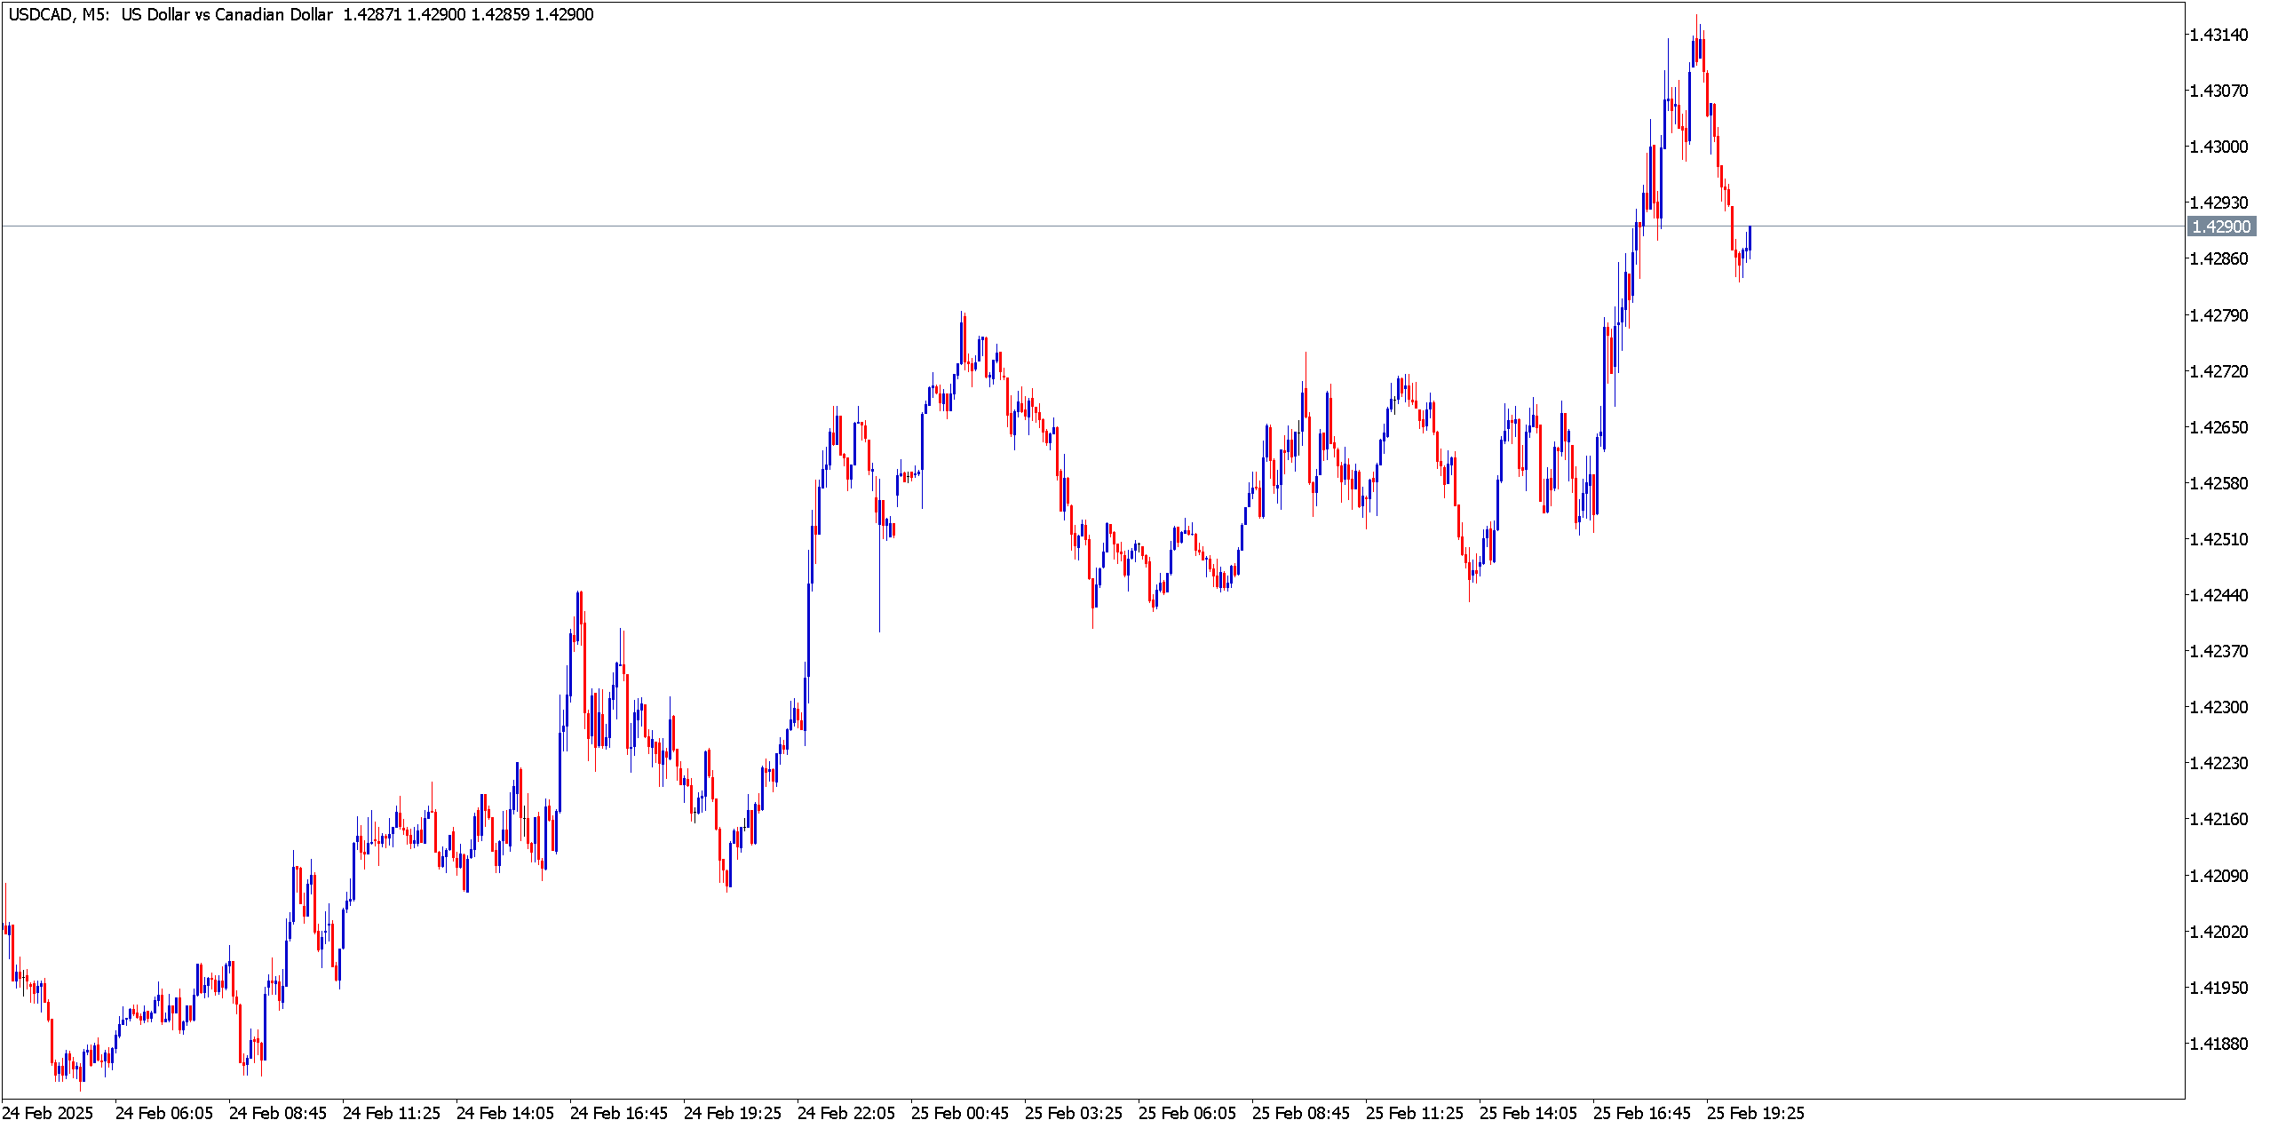Click the 24 Feb 16:45 time label
Screen dimensions: 2270x1128
(x=619, y=1113)
